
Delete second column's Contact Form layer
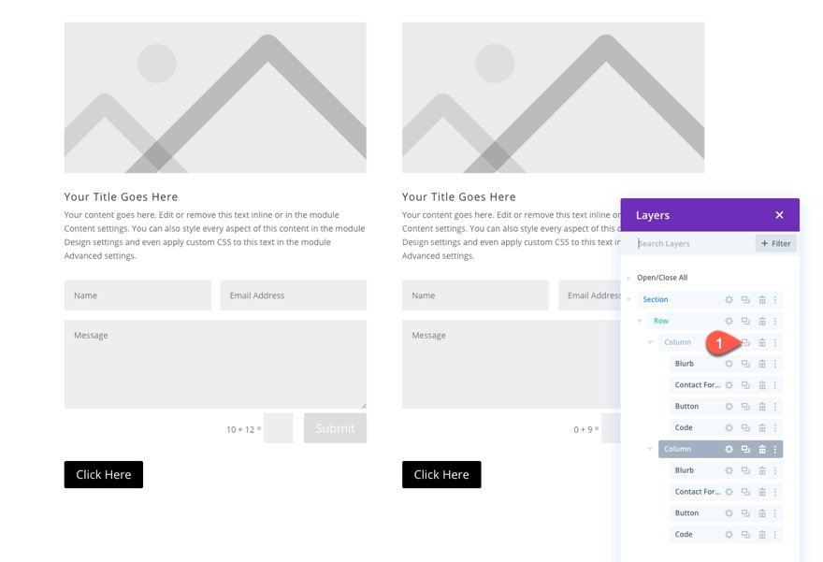click(762, 492)
